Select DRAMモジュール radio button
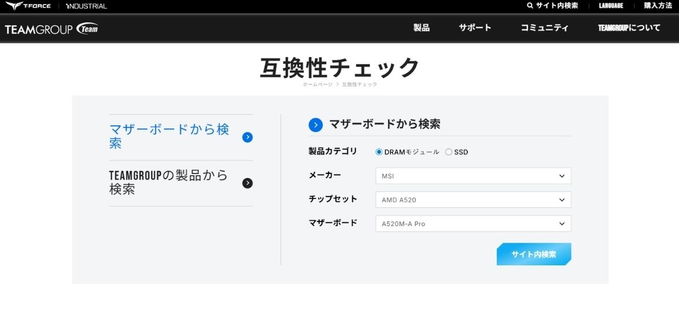This screenshot has height=322, width=679. coord(379,152)
